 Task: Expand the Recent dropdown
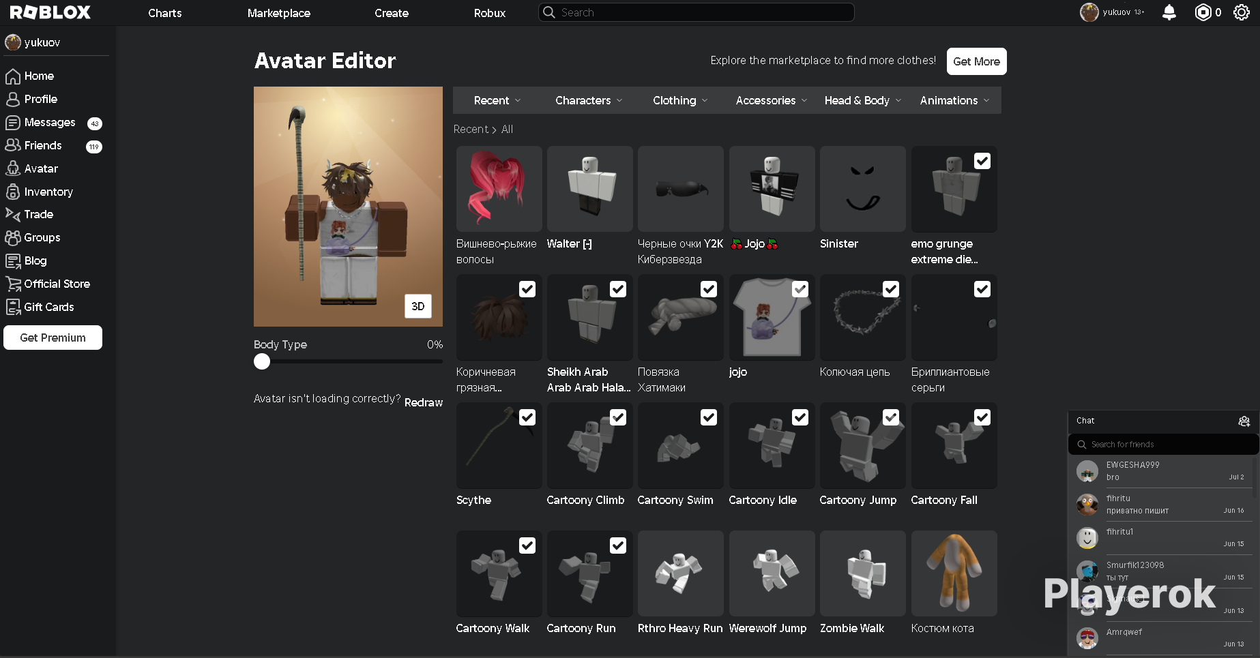point(497,100)
